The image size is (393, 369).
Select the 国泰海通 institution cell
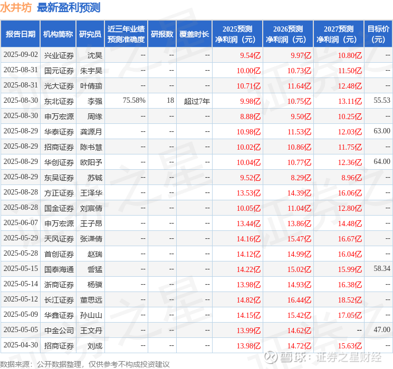pos(59,269)
